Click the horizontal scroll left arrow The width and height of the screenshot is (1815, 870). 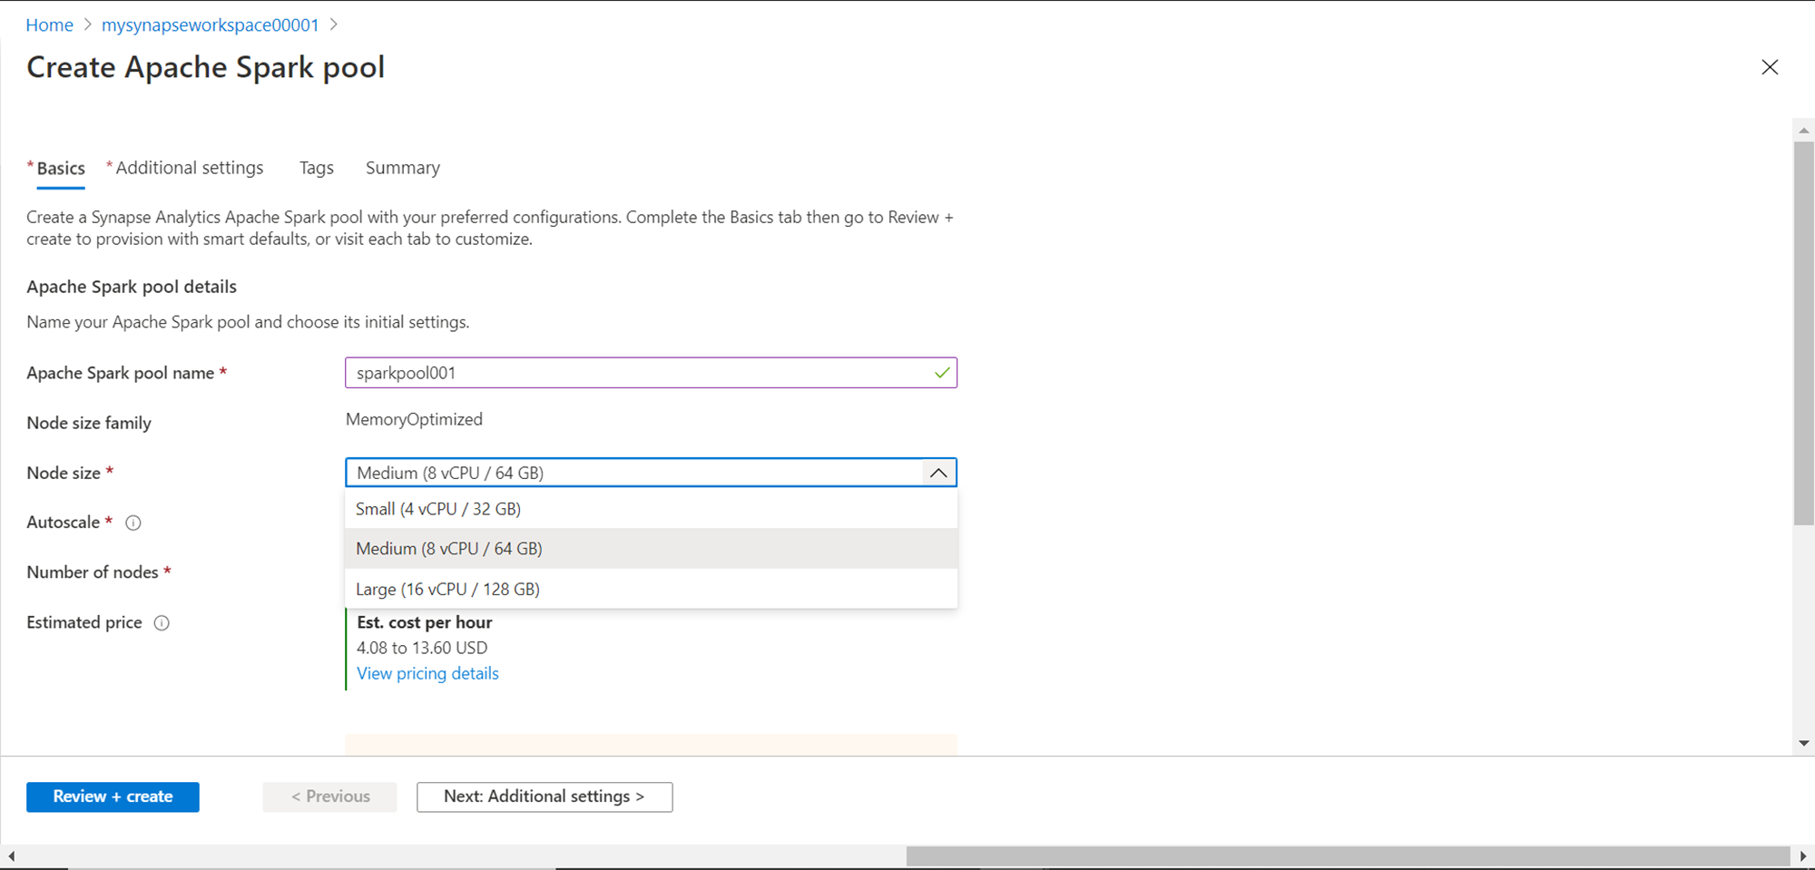click(x=11, y=855)
